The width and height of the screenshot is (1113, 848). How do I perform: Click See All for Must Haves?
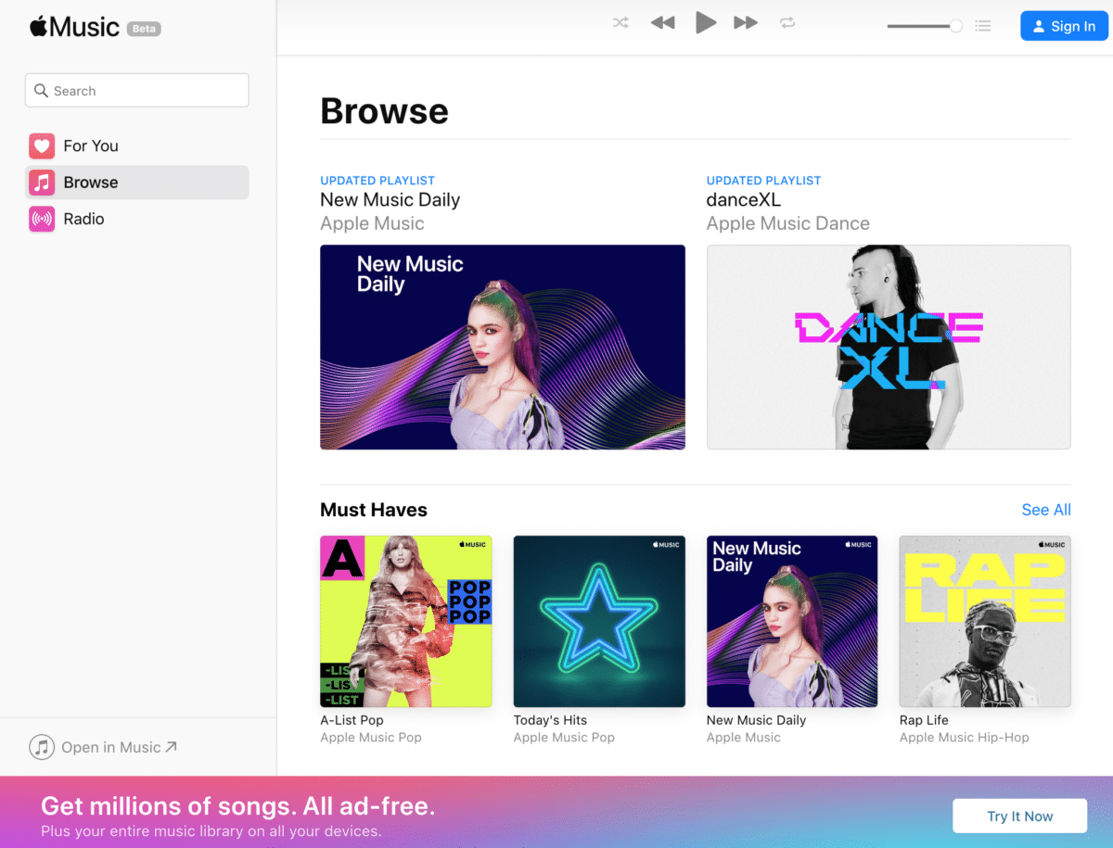(1045, 510)
